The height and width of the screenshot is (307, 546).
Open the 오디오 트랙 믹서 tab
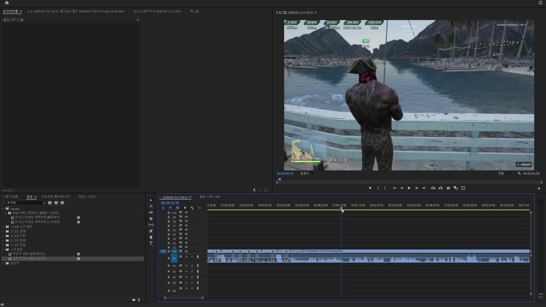(157, 11)
